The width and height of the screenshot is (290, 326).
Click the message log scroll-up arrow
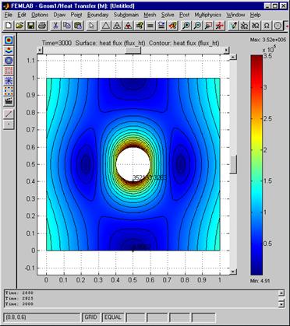click(x=281, y=293)
